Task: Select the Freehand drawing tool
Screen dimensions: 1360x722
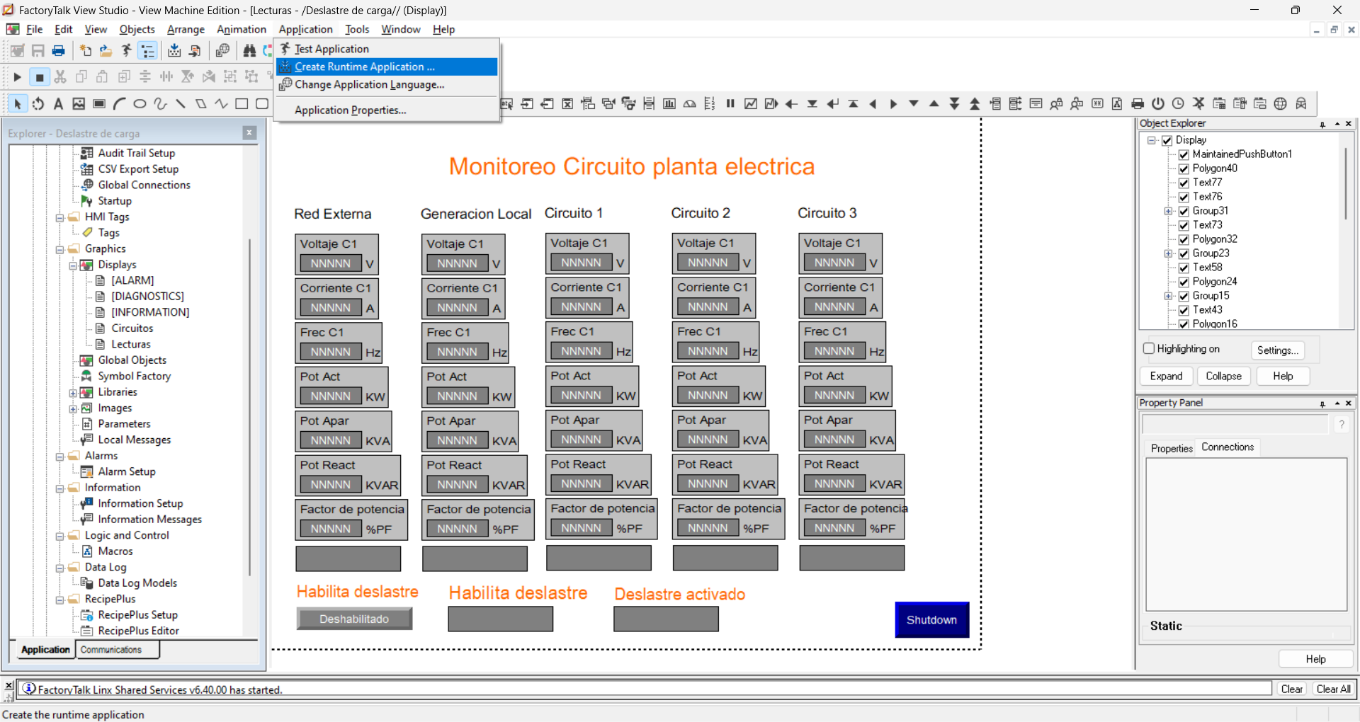Action: (x=160, y=104)
